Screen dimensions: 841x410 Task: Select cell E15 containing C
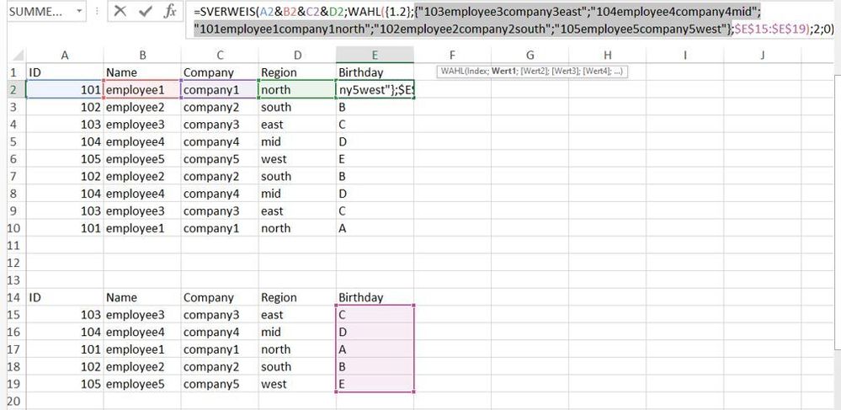tap(375, 315)
